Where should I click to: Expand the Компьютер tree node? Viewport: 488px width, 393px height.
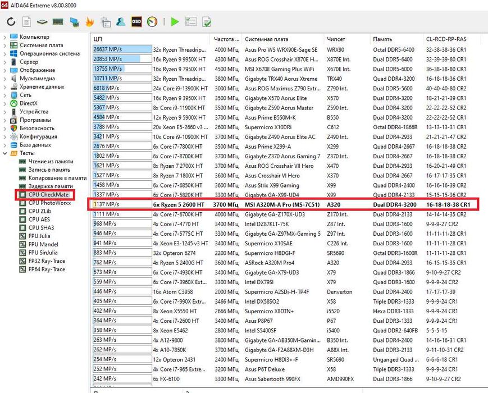pyautogui.click(x=4, y=37)
